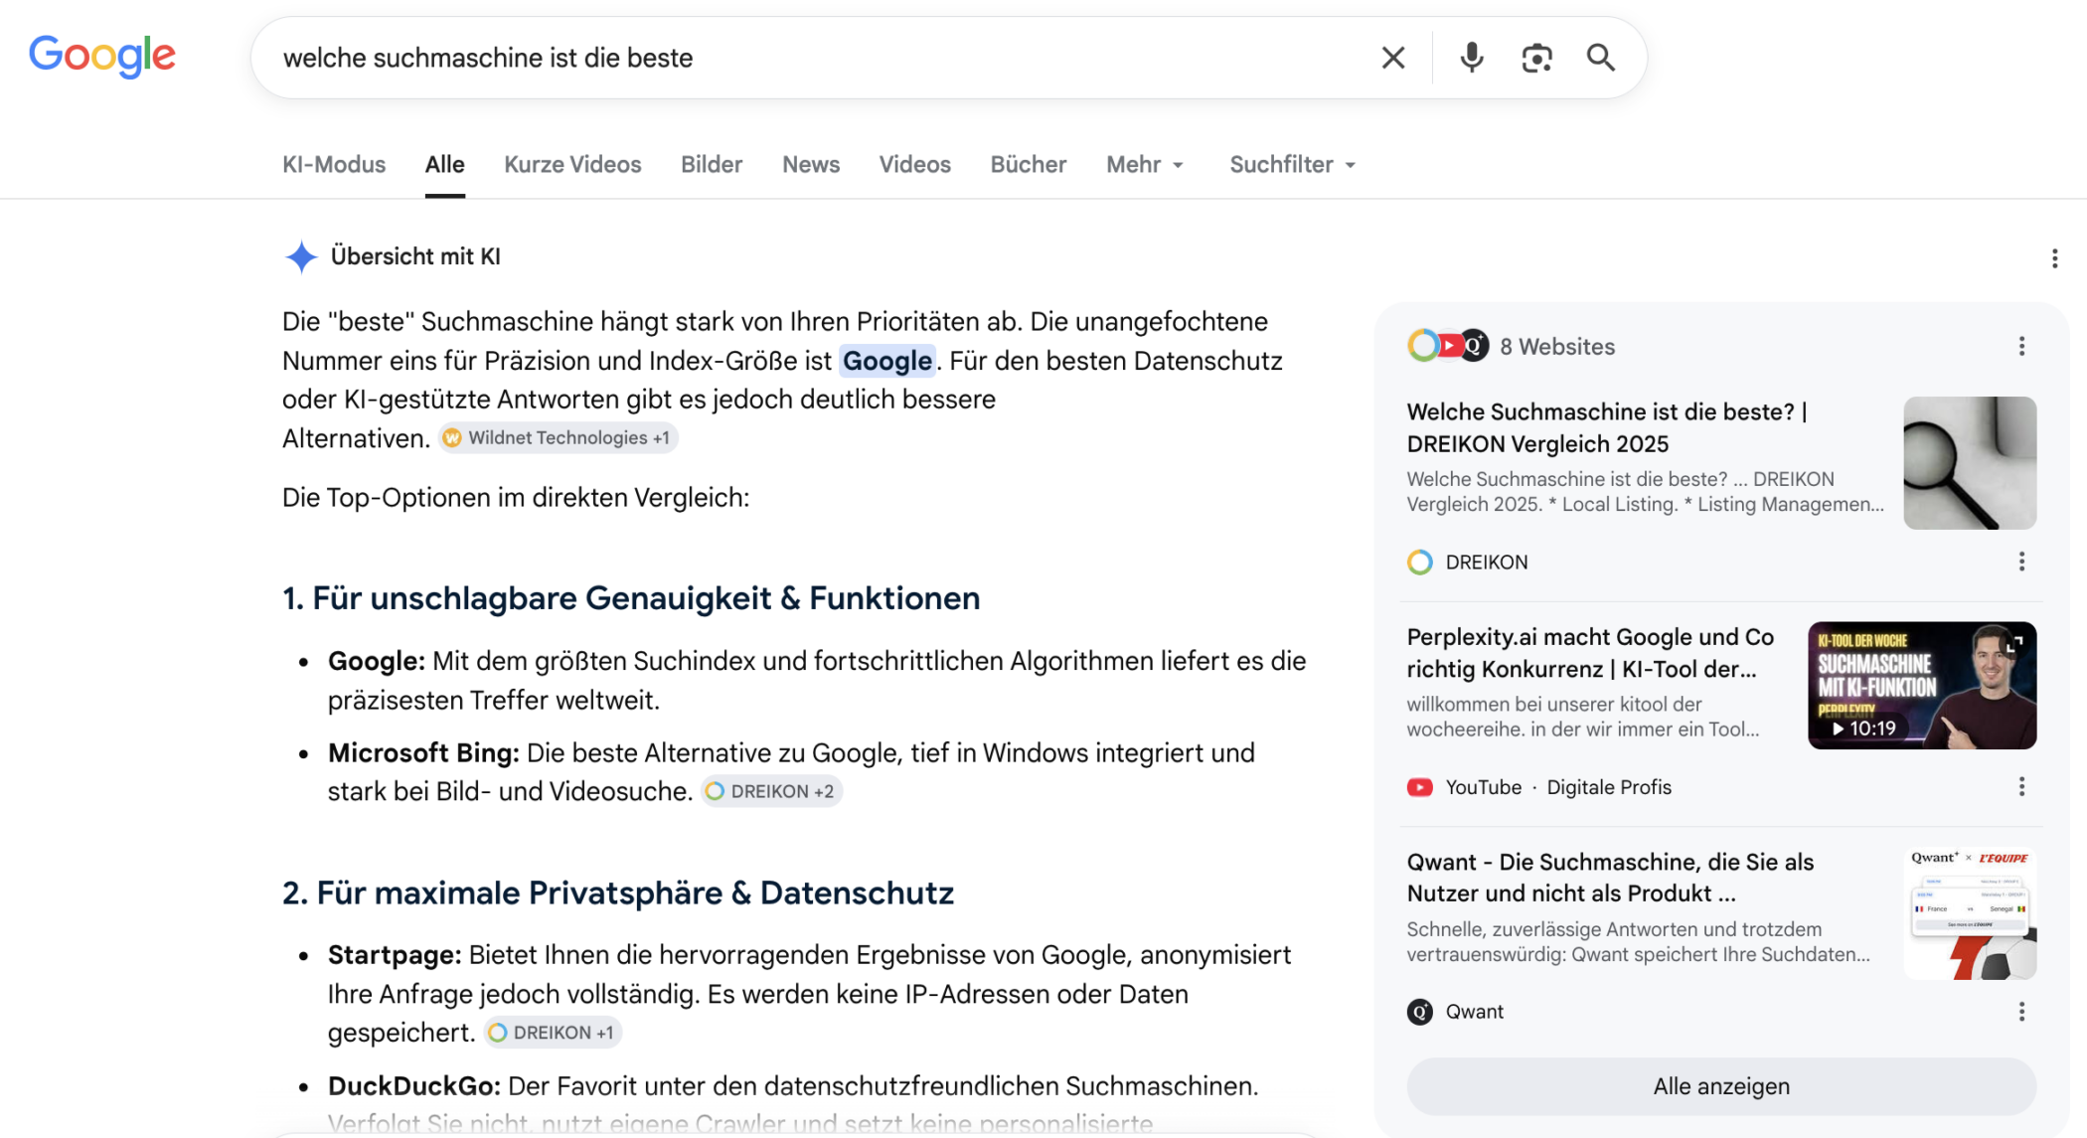Click the Qwant source favicon
Viewport: 2087px width, 1138px height.
[1420, 1012]
